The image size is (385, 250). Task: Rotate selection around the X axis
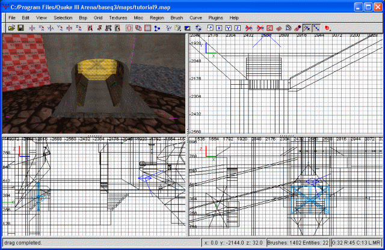[42, 28]
